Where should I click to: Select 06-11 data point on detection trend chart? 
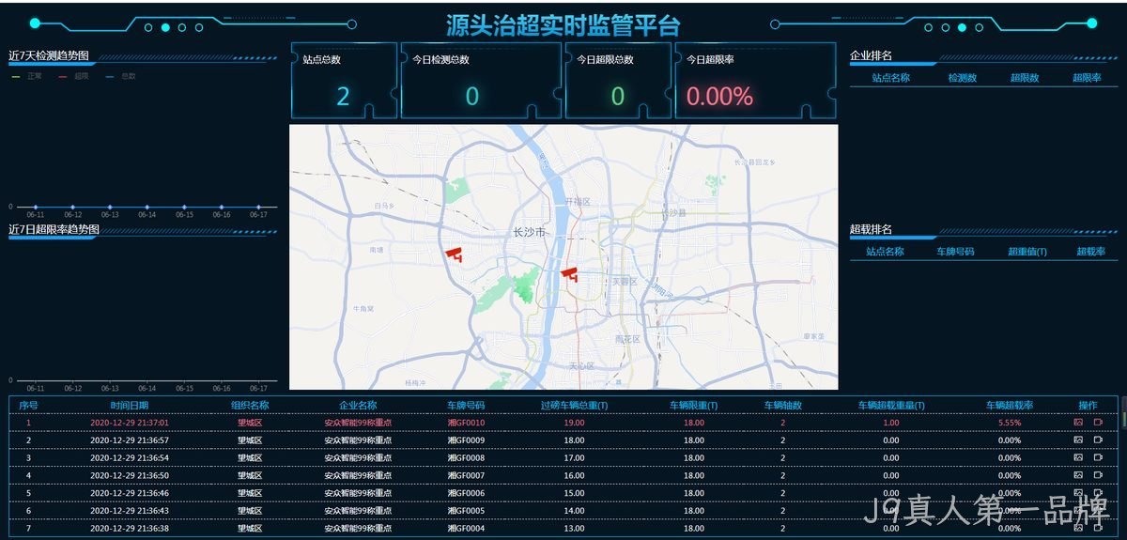(x=36, y=207)
